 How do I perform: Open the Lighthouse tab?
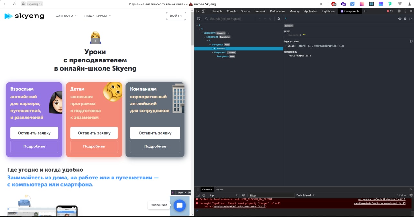pos(329,11)
